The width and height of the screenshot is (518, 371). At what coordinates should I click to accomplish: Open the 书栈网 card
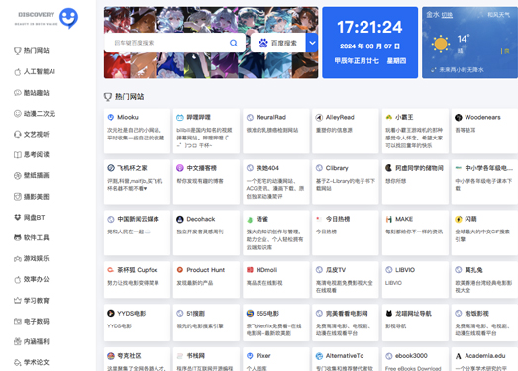206,359
